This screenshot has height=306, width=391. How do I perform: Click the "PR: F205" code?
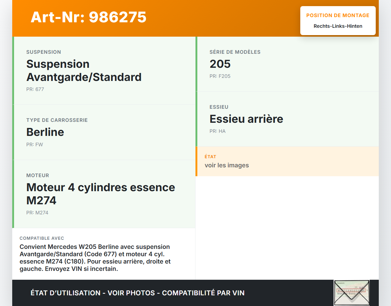[x=220, y=76]
